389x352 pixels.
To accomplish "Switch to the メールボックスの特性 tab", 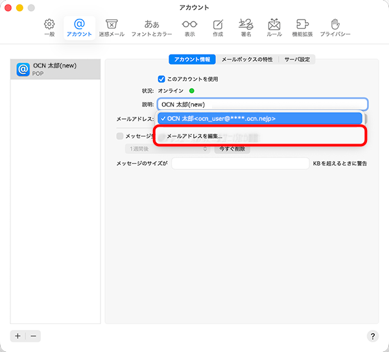I will click(247, 59).
